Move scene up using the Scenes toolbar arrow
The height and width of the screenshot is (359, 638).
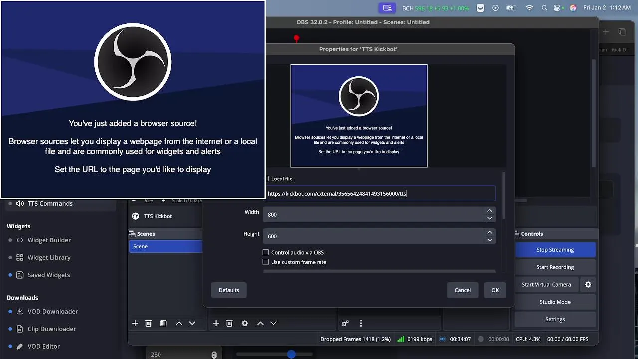[179, 323]
